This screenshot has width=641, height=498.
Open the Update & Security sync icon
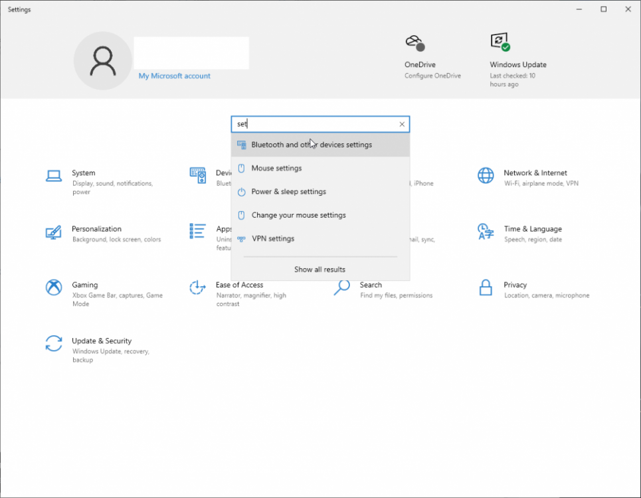[x=54, y=343]
